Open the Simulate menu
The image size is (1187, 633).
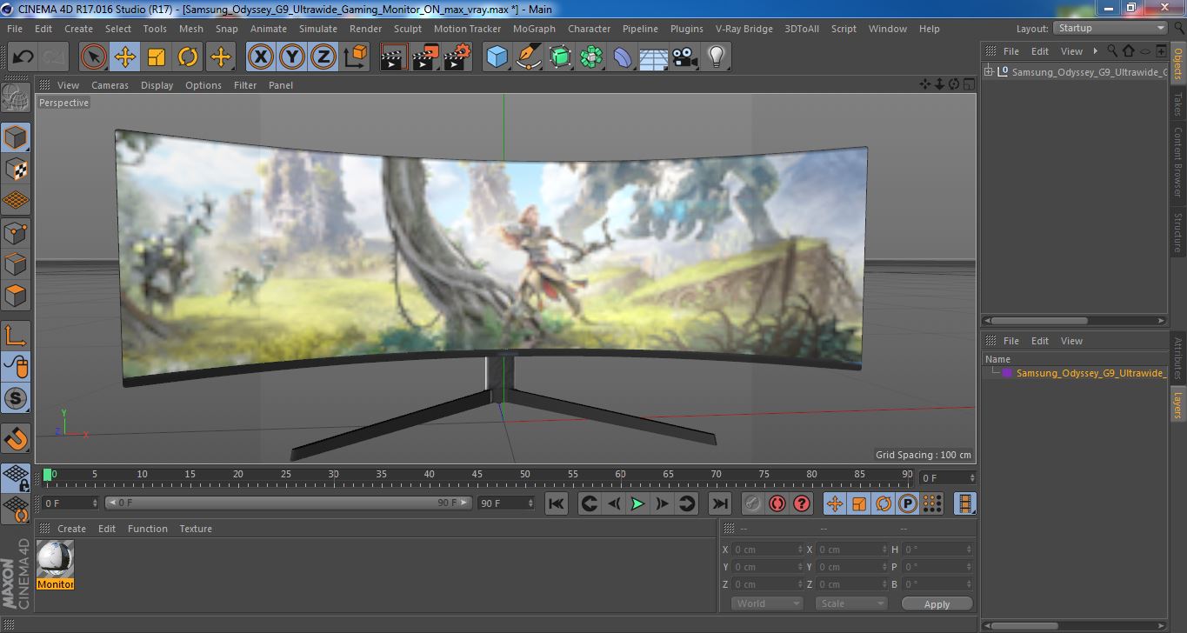[318, 29]
